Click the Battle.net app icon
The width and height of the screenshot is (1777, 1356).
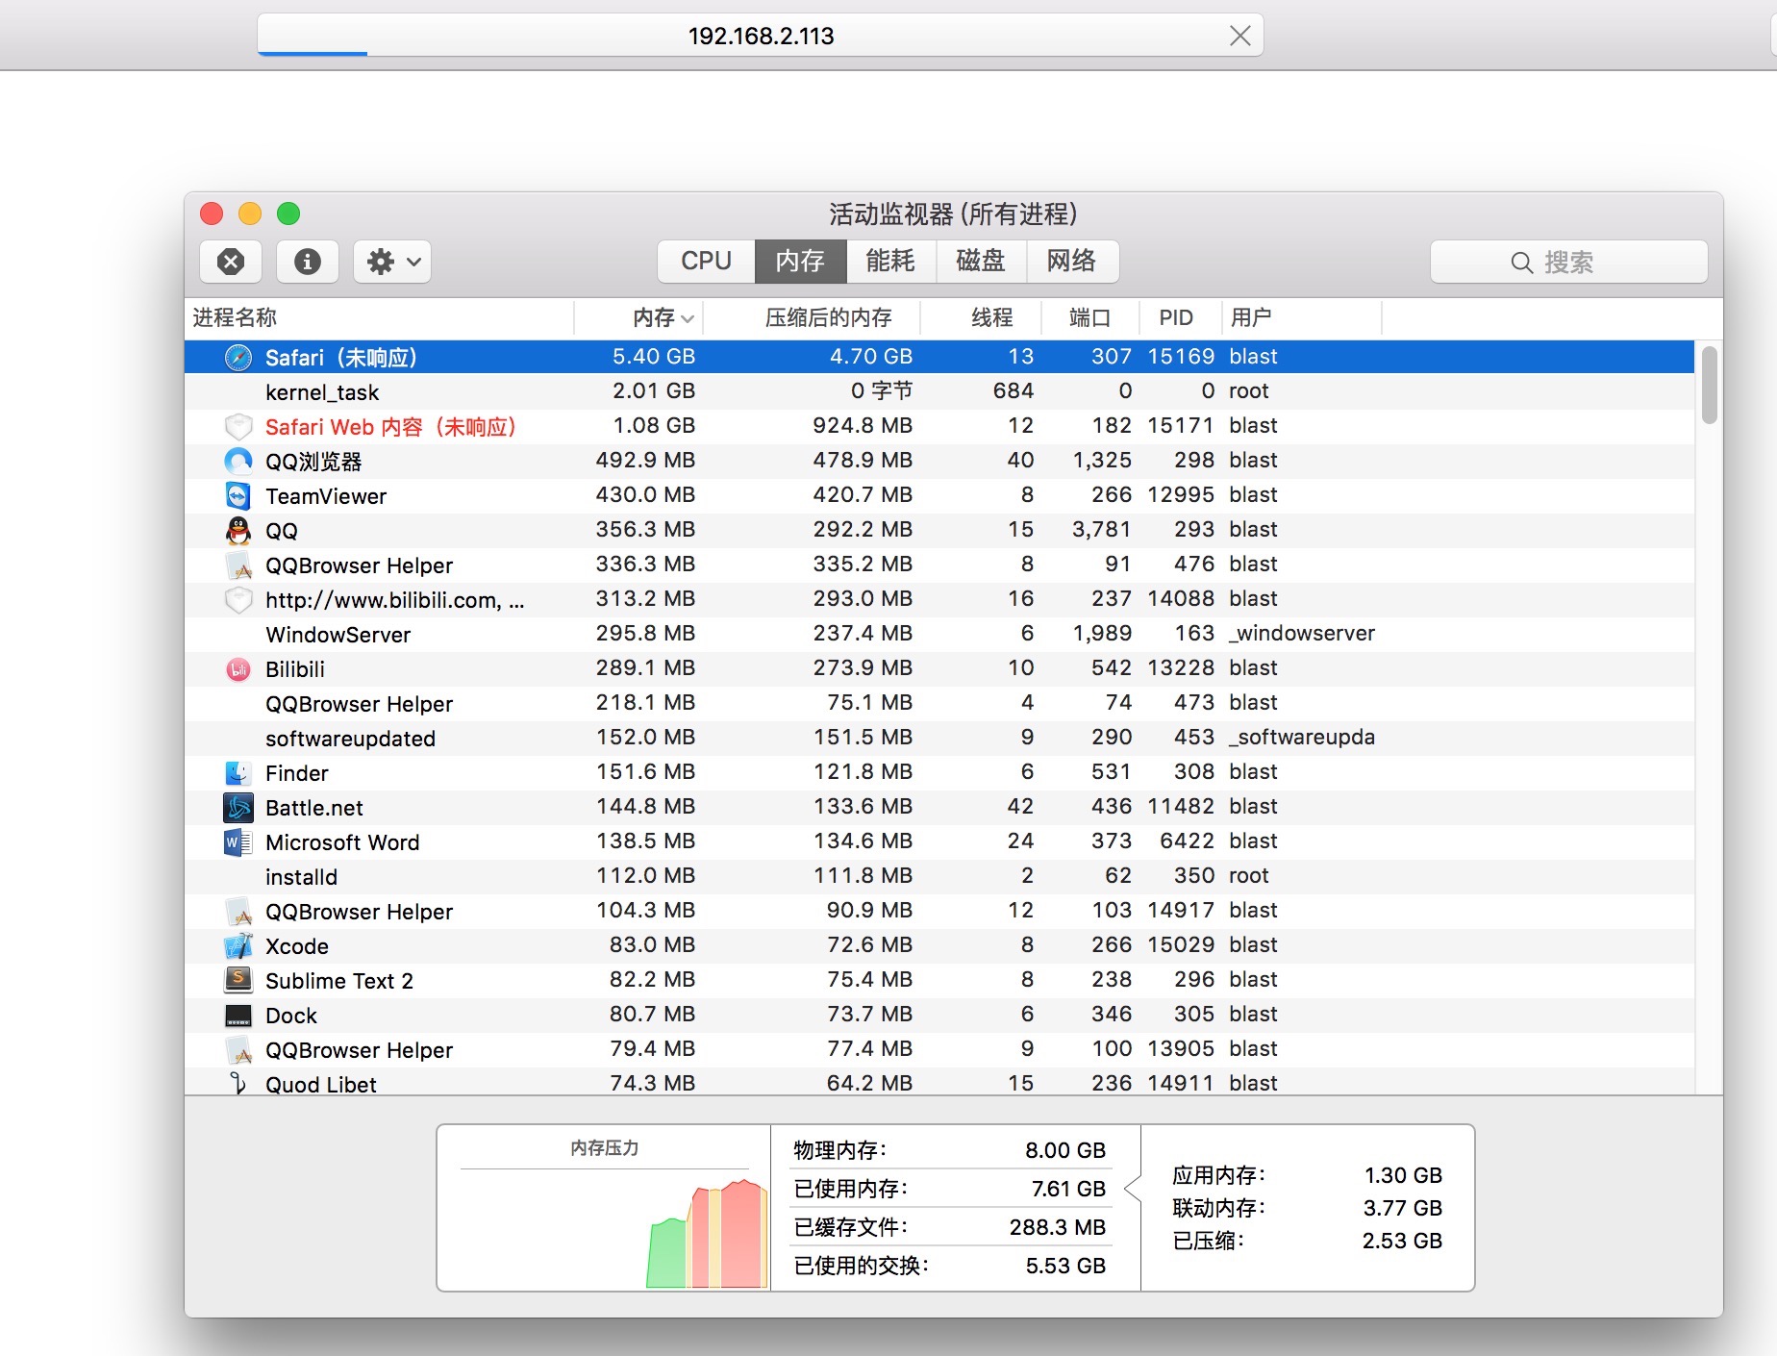tap(238, 808)
